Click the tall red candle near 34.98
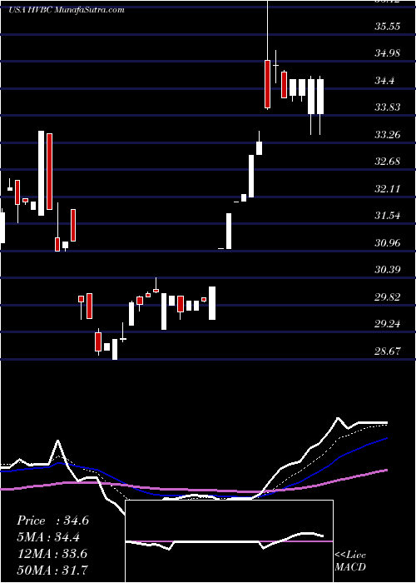The height and width of the screenshot is (583, 416). click(267, 84)
